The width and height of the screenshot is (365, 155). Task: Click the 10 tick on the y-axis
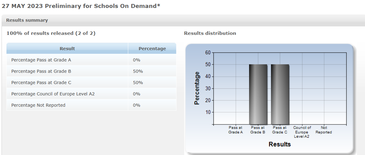click(208, 112)
